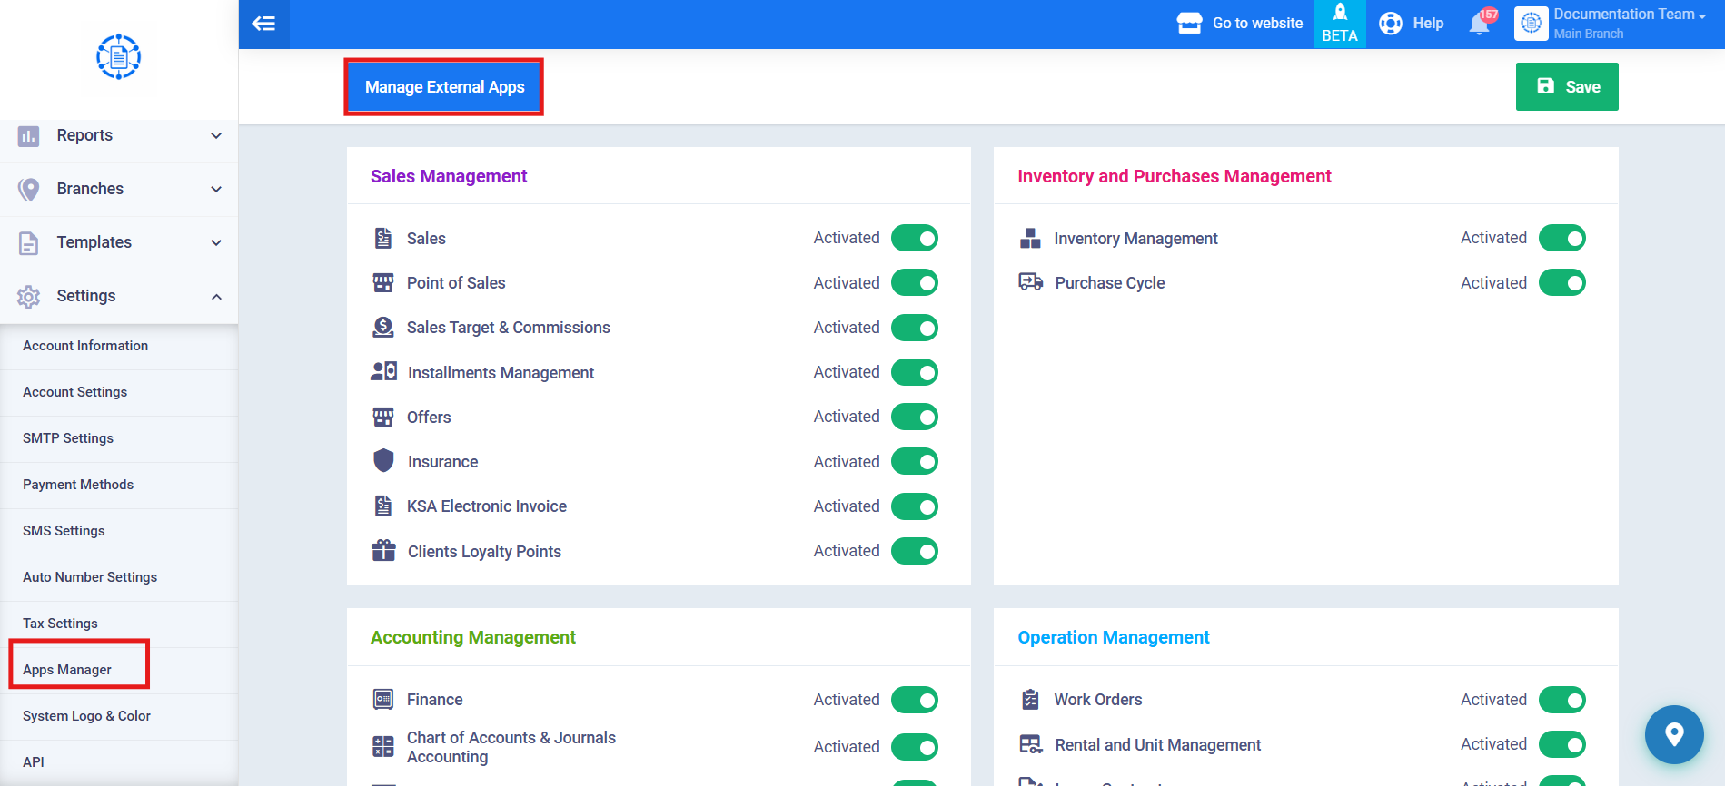1725x786 pixels.
Task: Open the Documentation Team account dropdown
Action: click(x=1630, y=15)
